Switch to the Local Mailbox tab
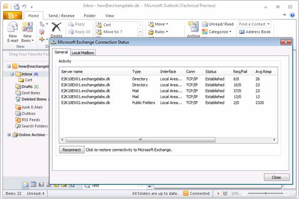This screenshot has height=199, width=299. tap(83, 53)
